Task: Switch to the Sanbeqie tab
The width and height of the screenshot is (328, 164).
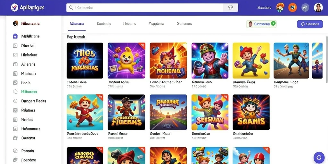Action: click(104, 24)
